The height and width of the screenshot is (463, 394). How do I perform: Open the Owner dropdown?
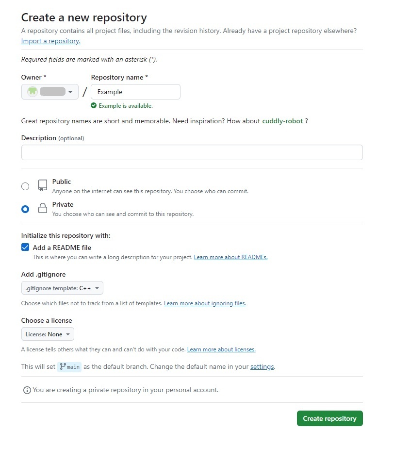50,91
